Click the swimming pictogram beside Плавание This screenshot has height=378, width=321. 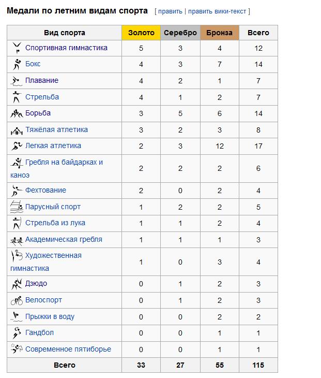(17, 81)
